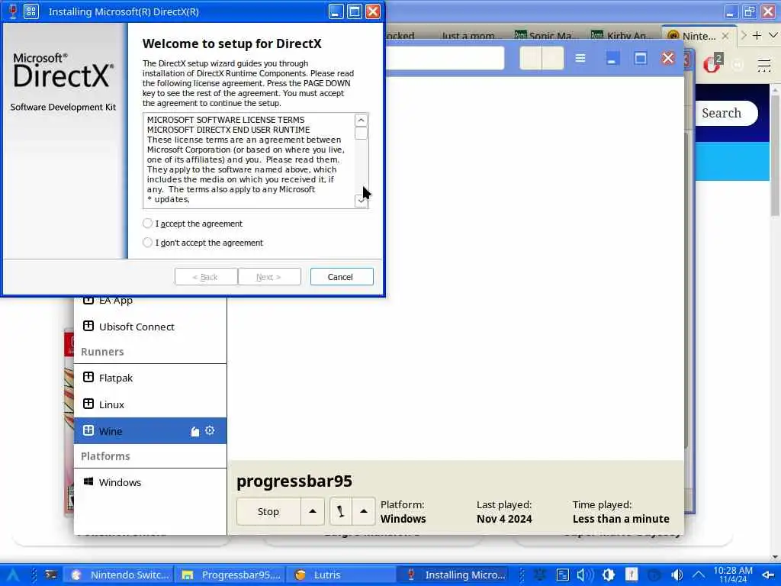Open the application launcher in taskbar
Viewport: 781px width, 586px height.
coord(12,575)
